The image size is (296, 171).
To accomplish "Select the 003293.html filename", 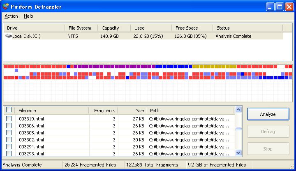I will (31, 154).
